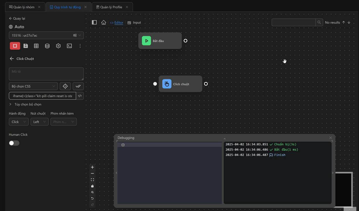This screenshot has width=359, height=211.
Task: Click the Mô tả description text area
Action: tap(46, 74)
